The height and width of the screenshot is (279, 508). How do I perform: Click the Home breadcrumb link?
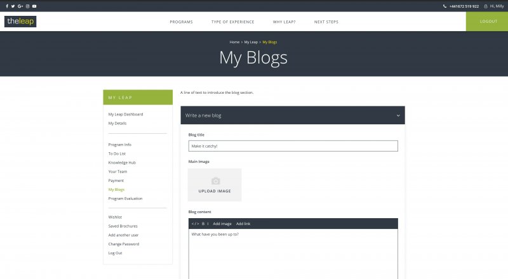tap(234, 42)
